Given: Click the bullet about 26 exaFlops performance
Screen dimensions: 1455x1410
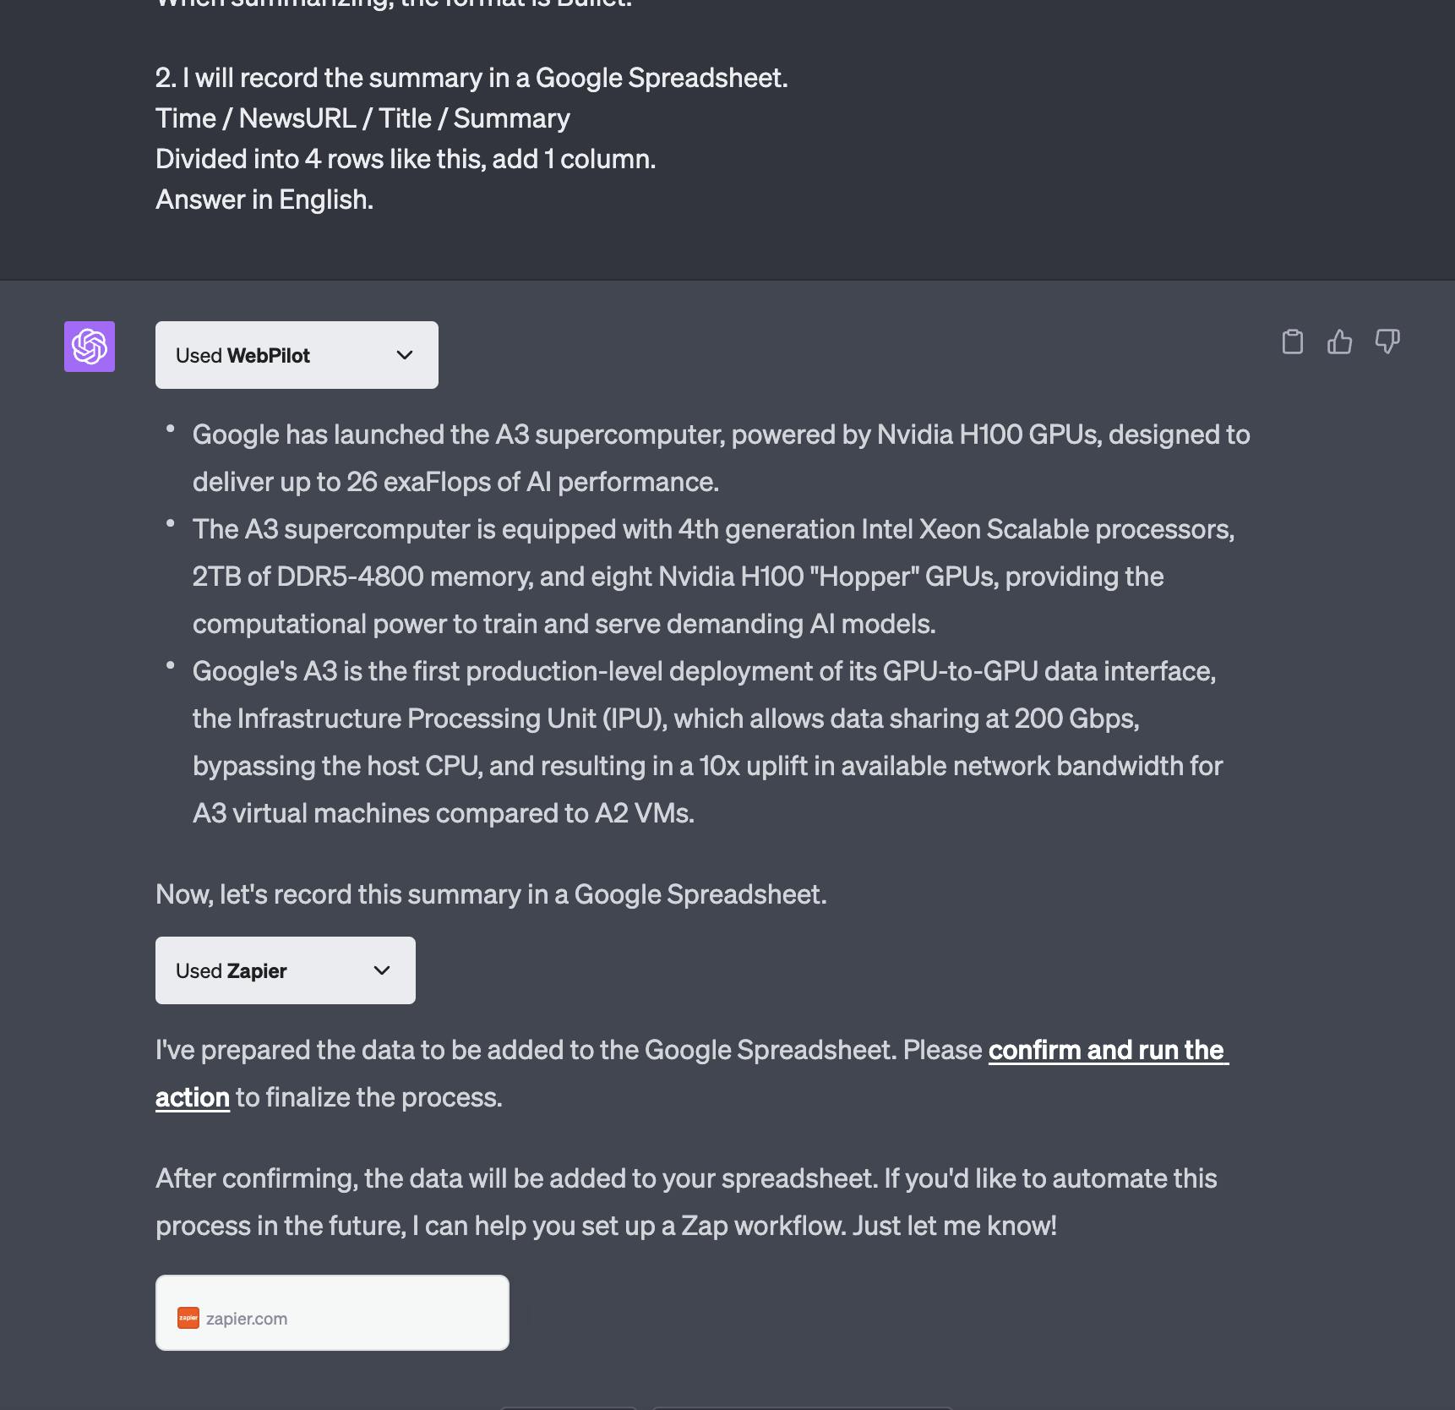Looking at the screenshot, I should point(721,457).
